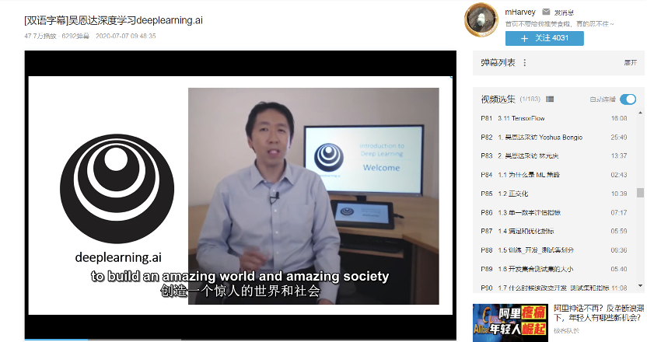Click the 发消息 send message link

click(564, 12)
